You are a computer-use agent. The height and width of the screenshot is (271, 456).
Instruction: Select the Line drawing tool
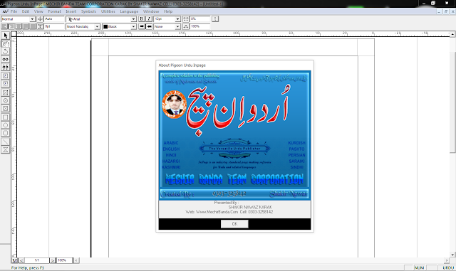5,142
